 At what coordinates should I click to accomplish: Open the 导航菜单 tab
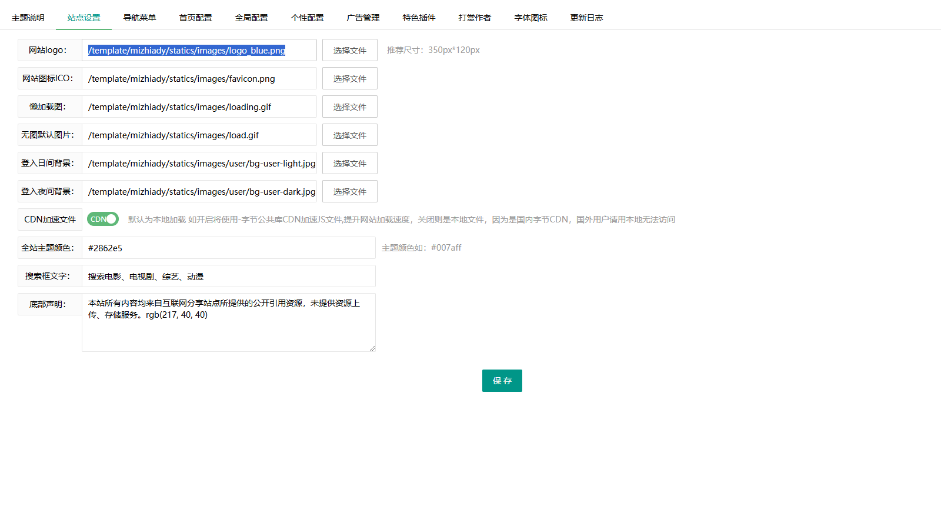tap(139, 18)
